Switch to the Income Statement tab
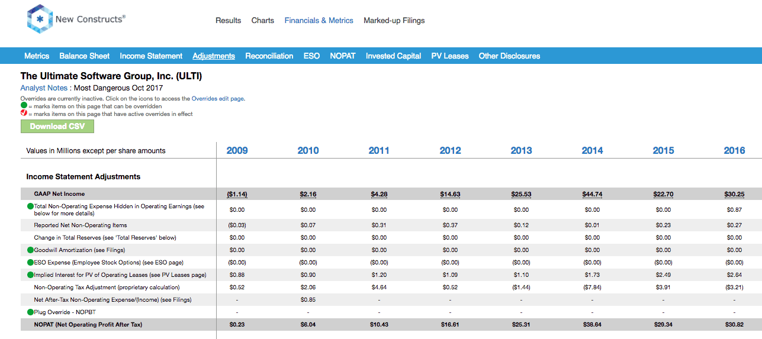The width and height of the screenshot is (762, 339). [151, 56]
